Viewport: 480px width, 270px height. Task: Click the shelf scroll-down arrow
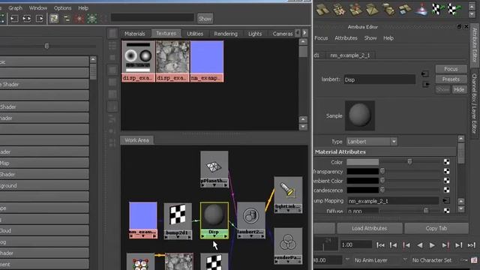coord(472,14)
